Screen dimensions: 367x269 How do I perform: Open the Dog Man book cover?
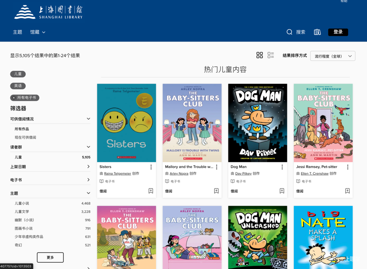pyautogui.click(x=258, y=123)
